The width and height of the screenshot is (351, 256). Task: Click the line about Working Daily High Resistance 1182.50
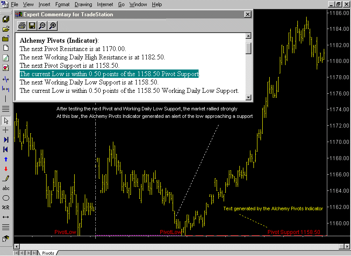tap(92, 57)
